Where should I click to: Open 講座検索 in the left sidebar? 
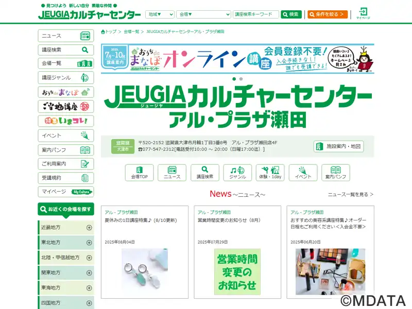[66, 49]
